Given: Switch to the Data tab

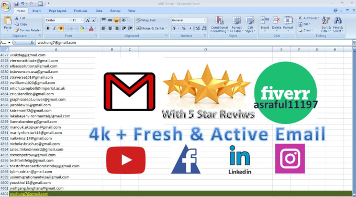Looking at the screenshot, I should point(99,11).
